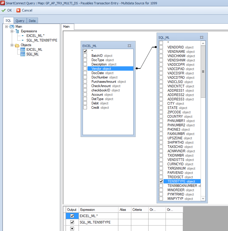
Task: Click the Output column header
Action: (72, 210)
